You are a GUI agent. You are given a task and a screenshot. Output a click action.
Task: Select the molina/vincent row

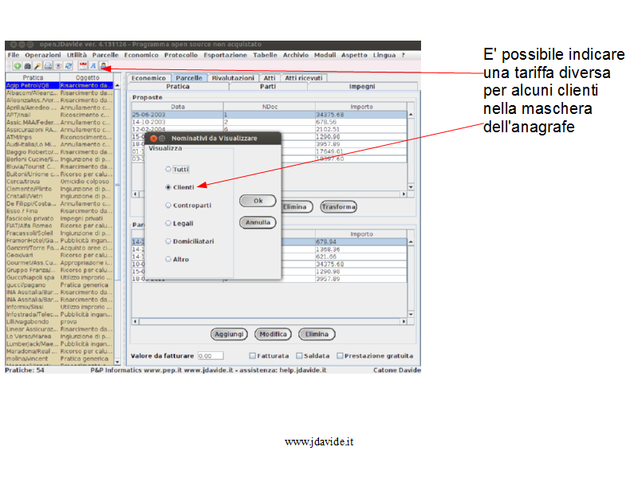click(59, 359)
